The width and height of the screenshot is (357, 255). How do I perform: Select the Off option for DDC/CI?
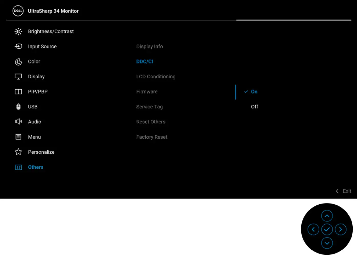click(x=254, y=107)
